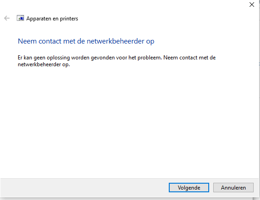
Task: Cancel the wizard with Annuleren
Action: pyautogui.click(x=233, y=188)
